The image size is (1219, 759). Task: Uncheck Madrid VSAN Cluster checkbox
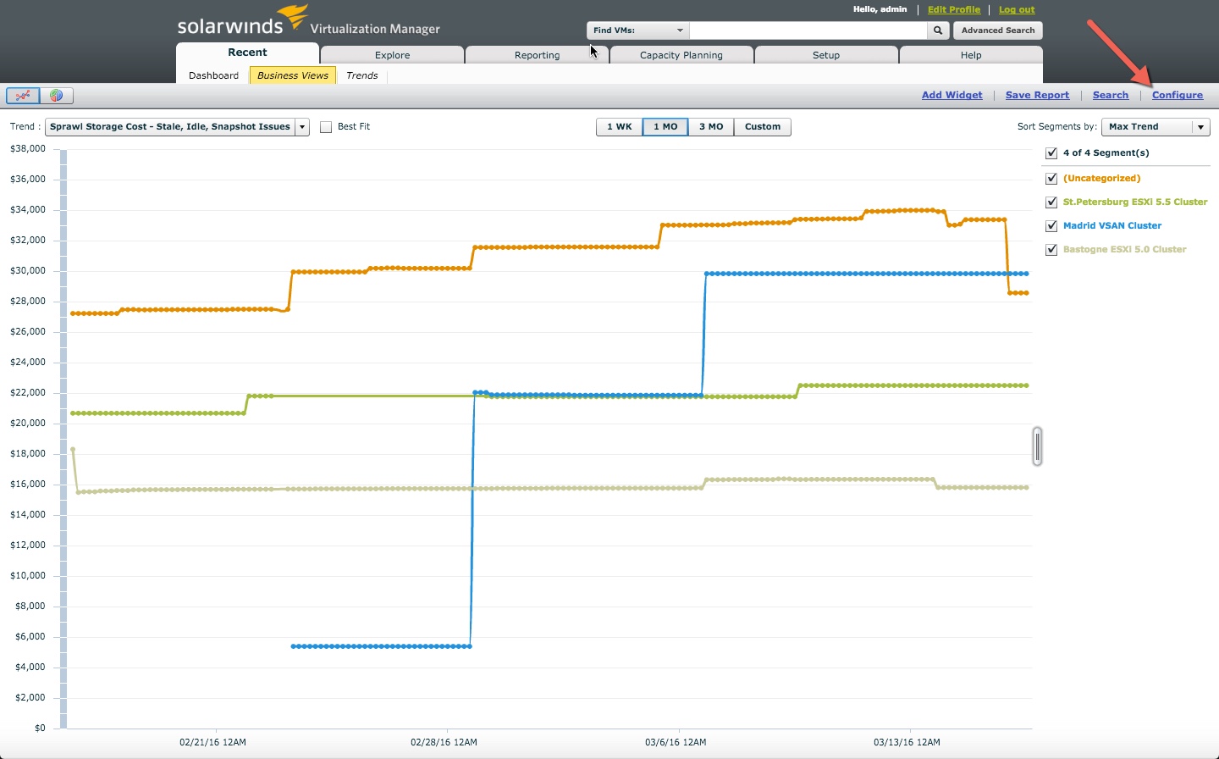pos(1051,226)
